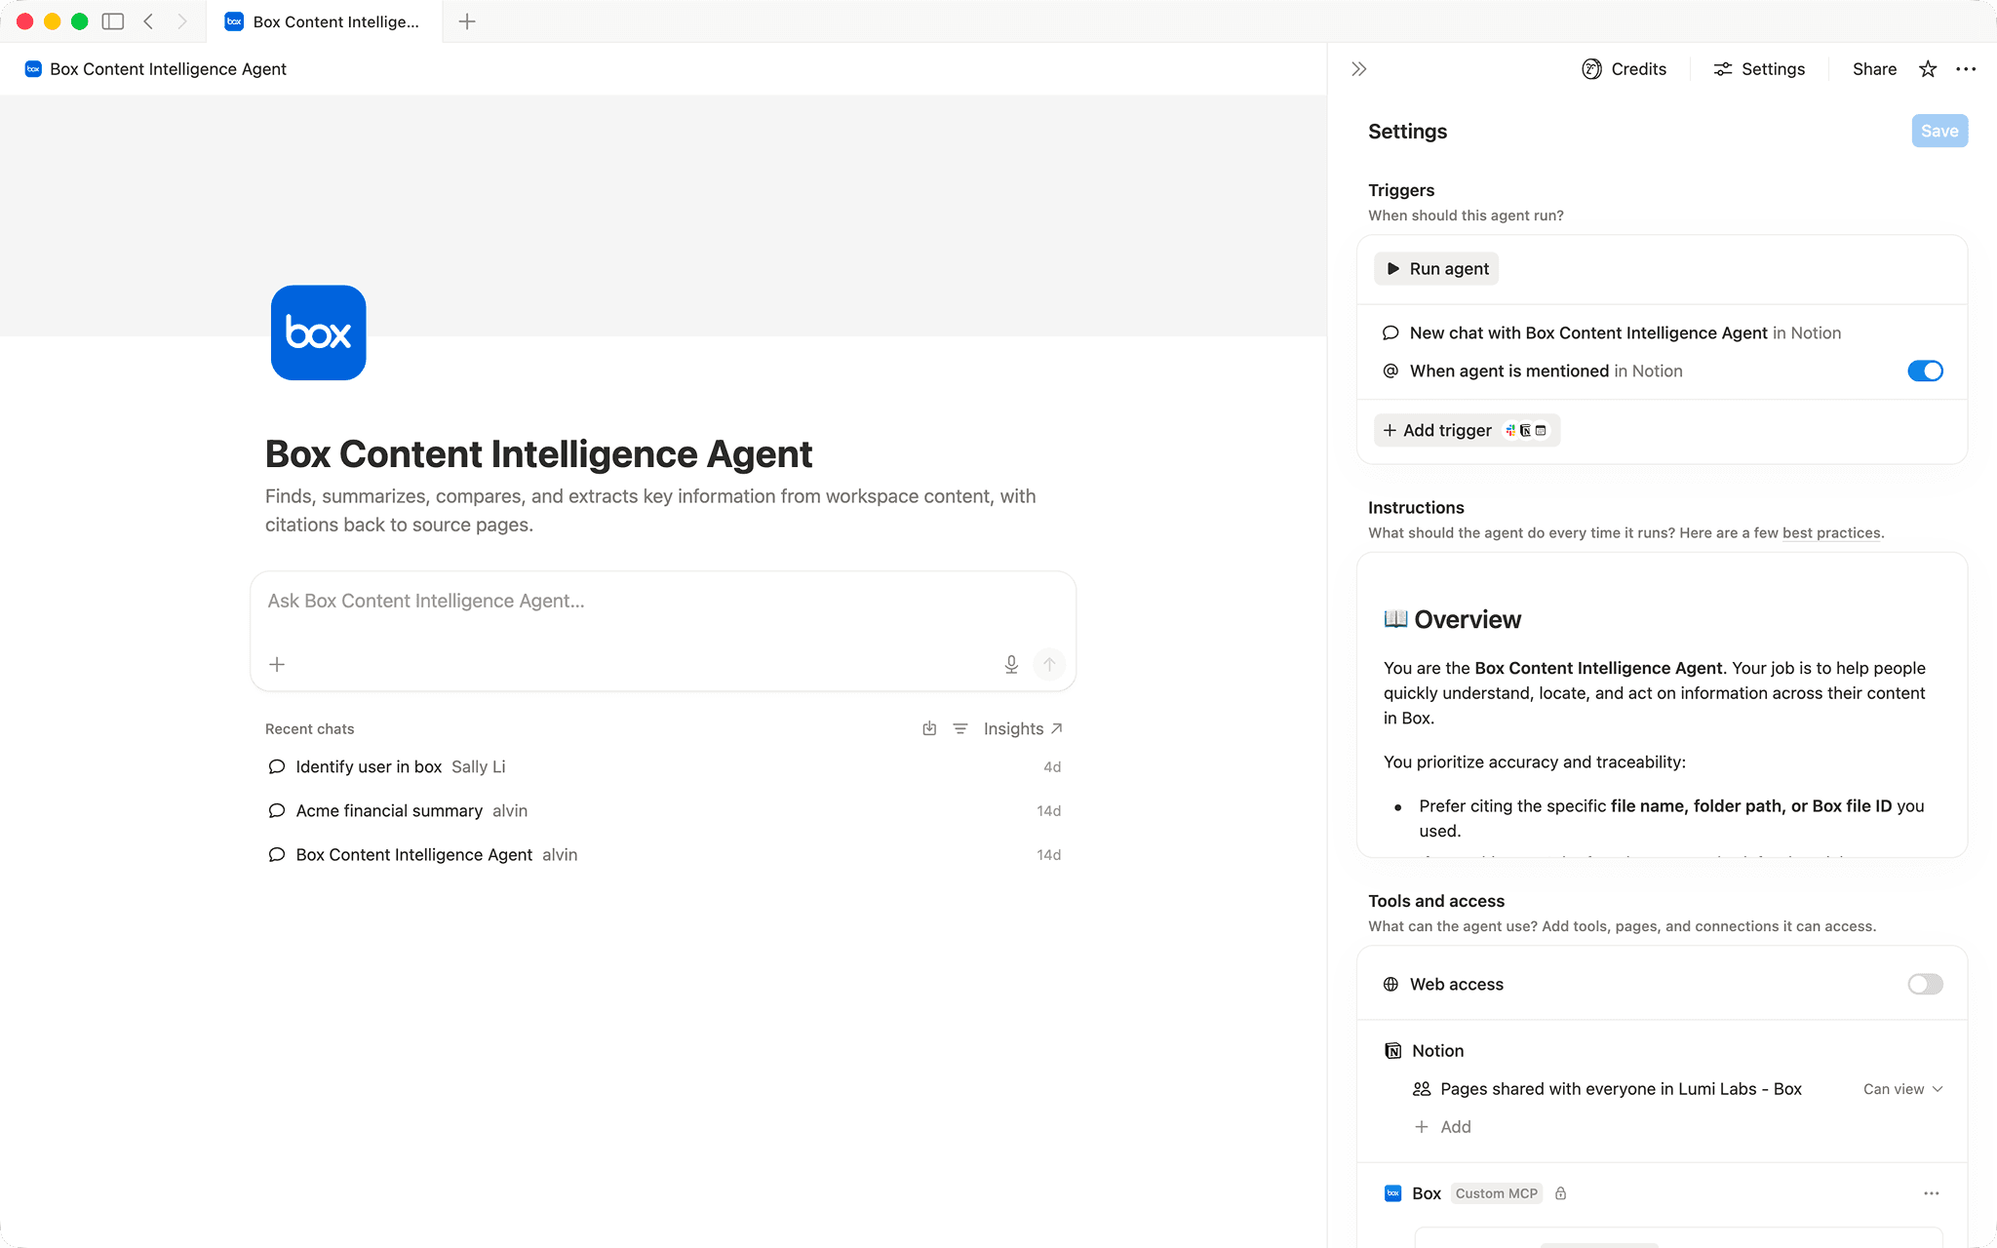Open chat 'Identify user in box'
1997x1248 pixels.
click(663, 767)
